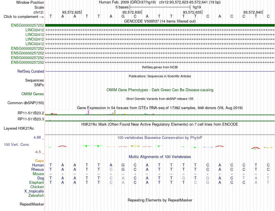Open "Publications: Sequences in Scientific Articles" title
275x211 pixels.
[160, 76]
